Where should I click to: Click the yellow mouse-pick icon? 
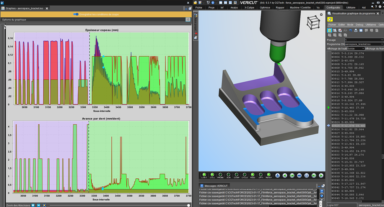[x=331, y=19]
